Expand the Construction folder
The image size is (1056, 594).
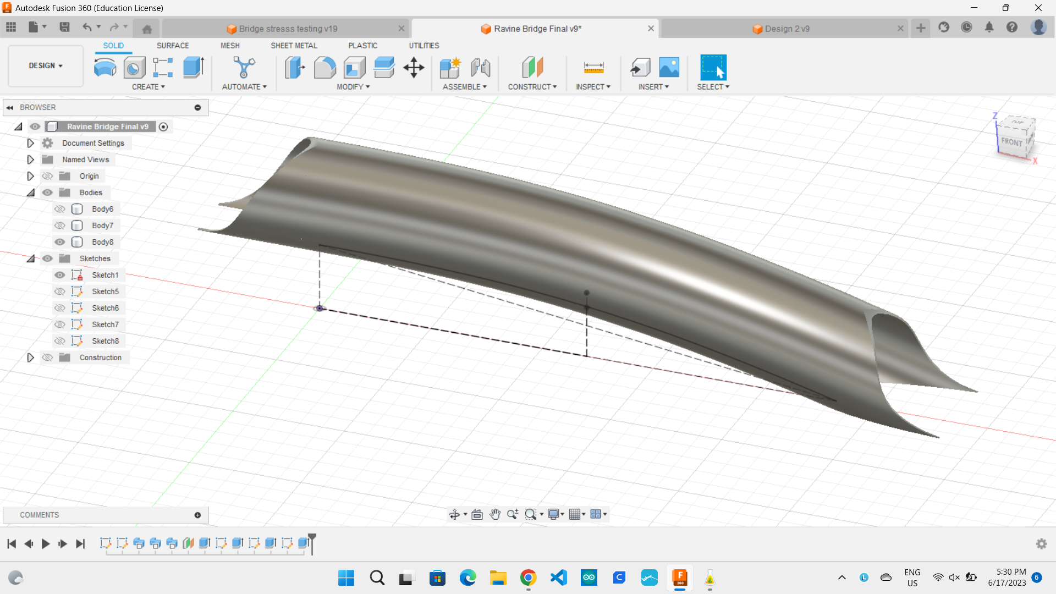coord(30,358)
